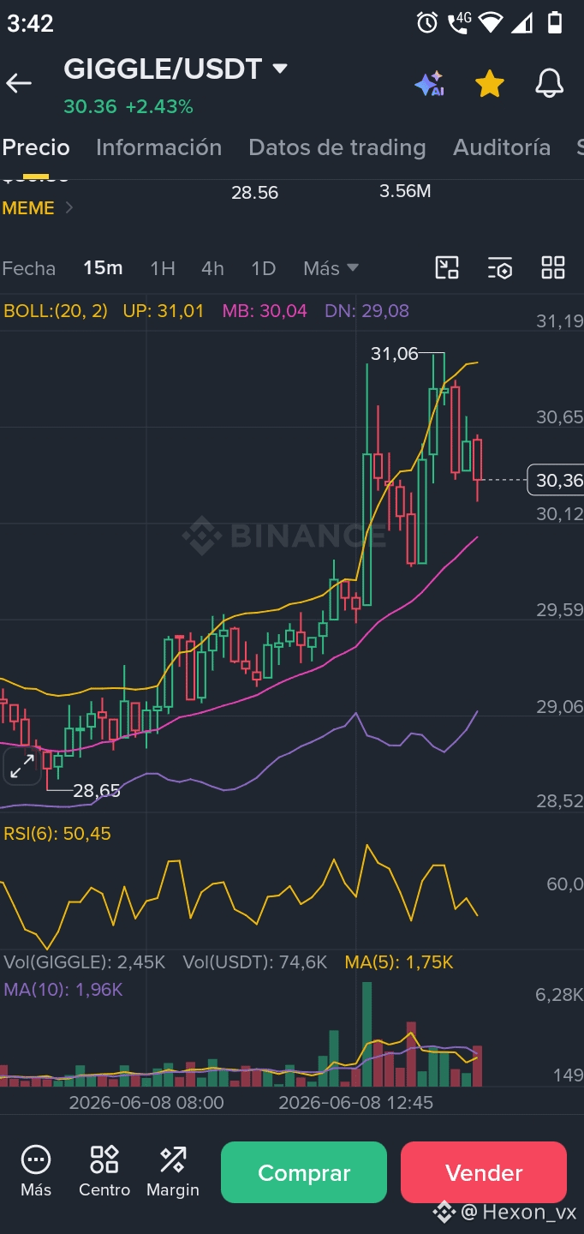Click the MA(10): 1,96K label
The width and height of the screenshot is (584, 1234).
[x=63, y=990]
